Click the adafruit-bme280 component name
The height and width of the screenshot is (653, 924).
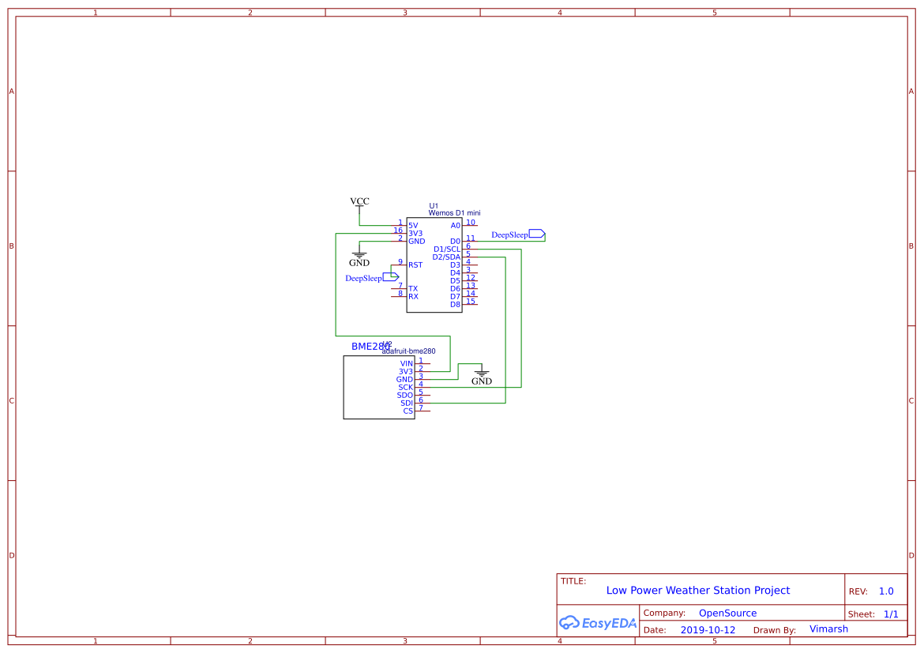[x=409, y=351]
